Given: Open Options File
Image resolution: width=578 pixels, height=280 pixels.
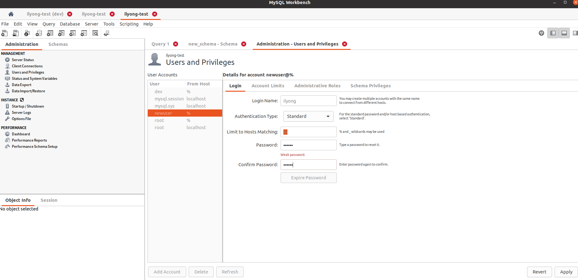Looking at the screenshot, I should pos(21,119).
